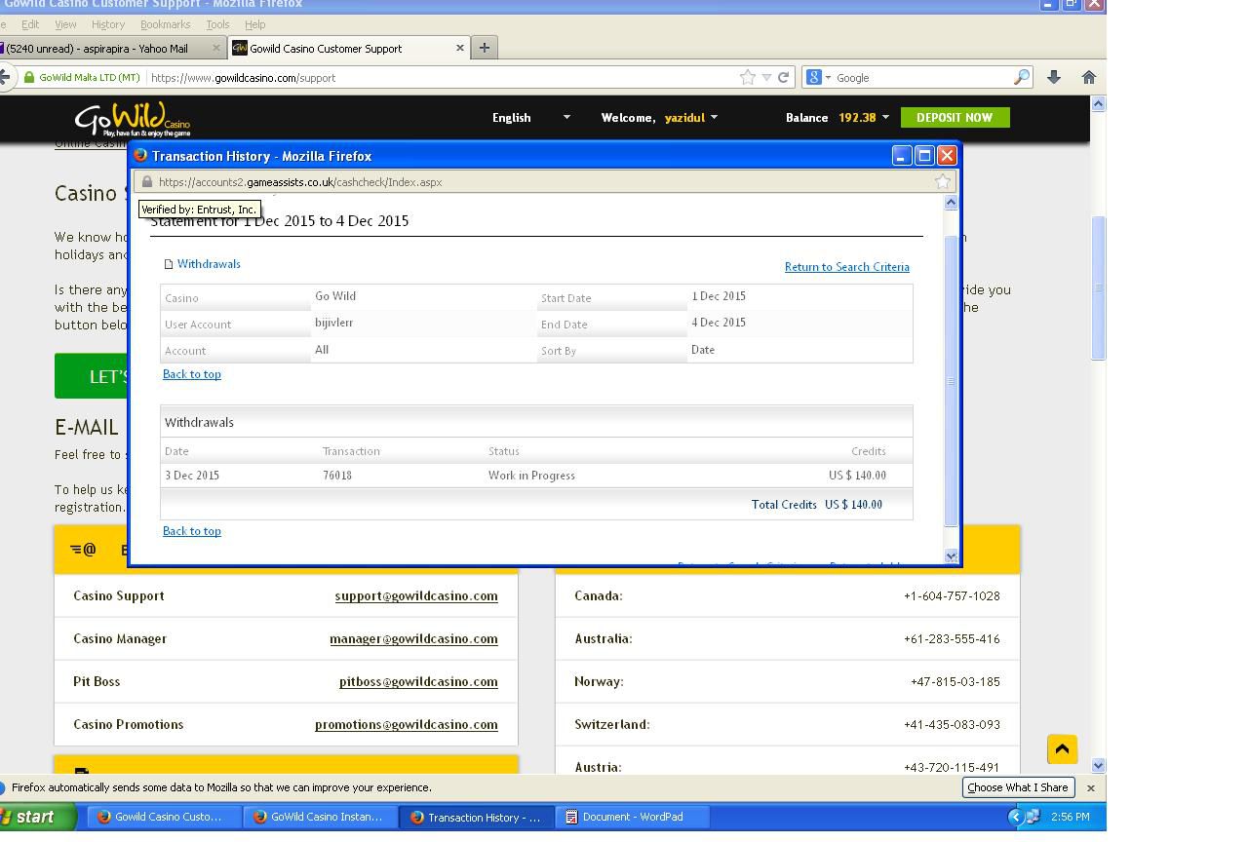
Task: Bookmark the Transaction History popup page
Action: click(x=943, y=181)
